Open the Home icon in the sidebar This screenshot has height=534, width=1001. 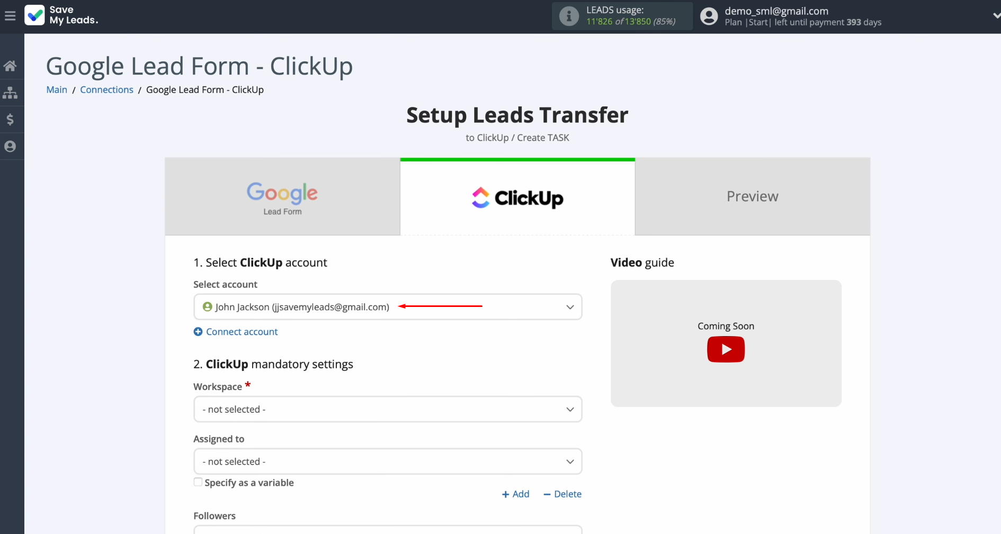pyautogui.click(x=10, y=66)
